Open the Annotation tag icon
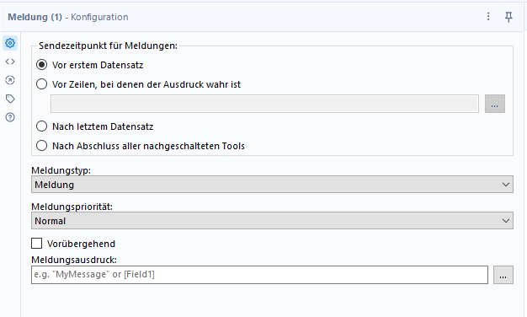527x317 pixels. (10, 99)
